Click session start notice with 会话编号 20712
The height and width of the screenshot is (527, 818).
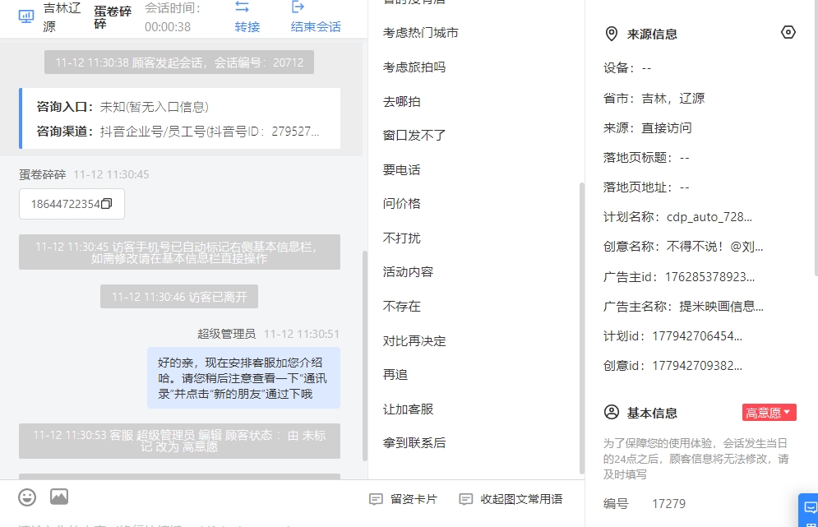[179, 62]
